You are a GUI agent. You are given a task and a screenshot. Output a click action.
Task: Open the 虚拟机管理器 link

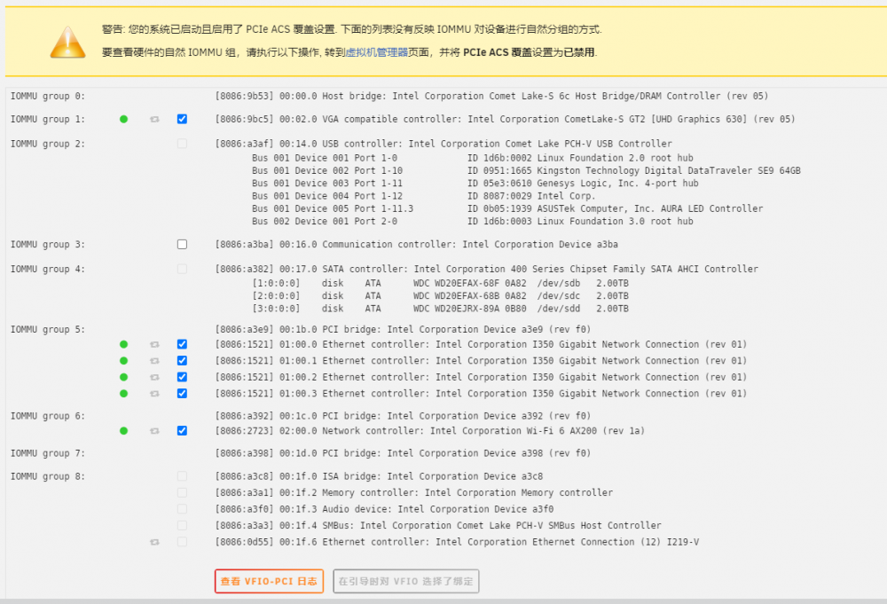[x=377, y=52]
